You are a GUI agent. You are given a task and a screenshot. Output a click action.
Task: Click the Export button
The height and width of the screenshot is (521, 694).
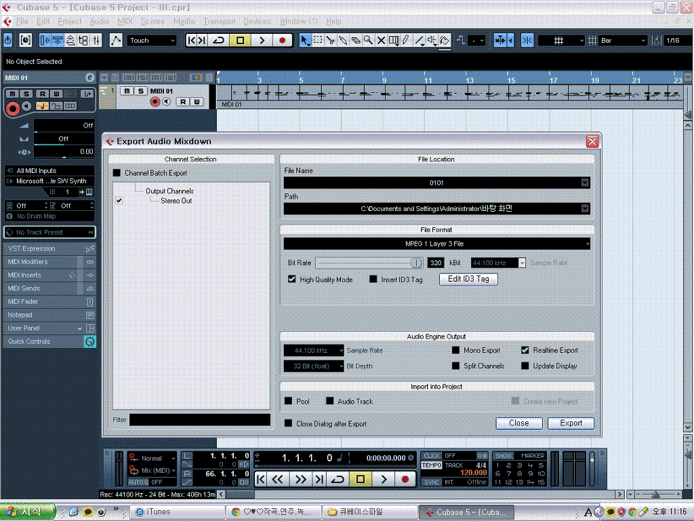tap(571, 423)
